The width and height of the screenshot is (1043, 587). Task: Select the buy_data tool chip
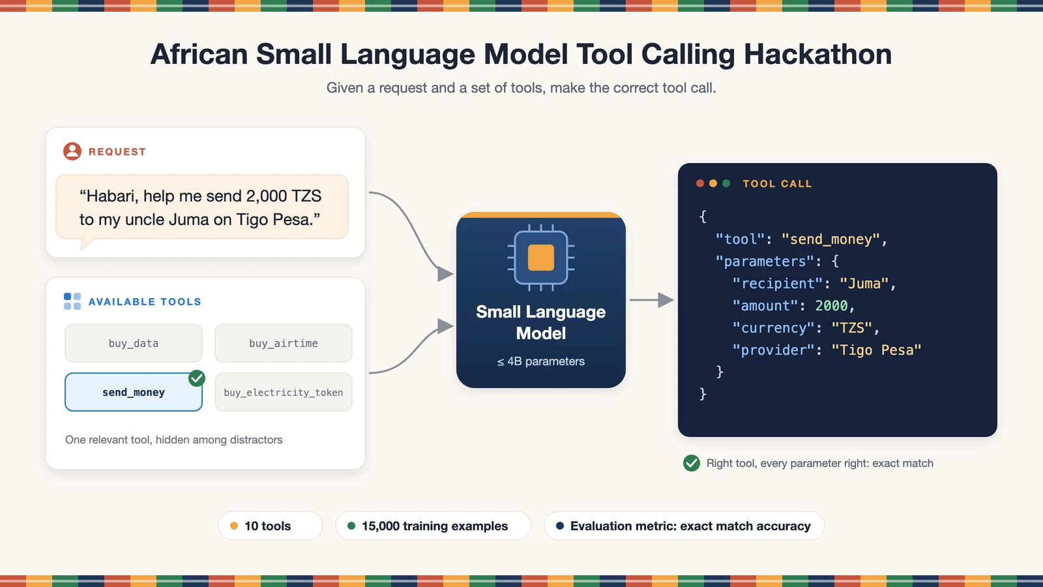tap(134, 343)
